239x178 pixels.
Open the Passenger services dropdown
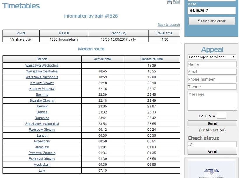tap(212, 57)
